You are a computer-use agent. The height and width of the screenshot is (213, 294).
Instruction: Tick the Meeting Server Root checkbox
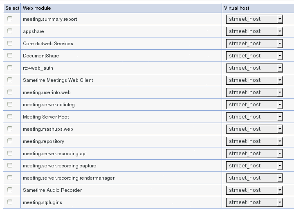10,116
